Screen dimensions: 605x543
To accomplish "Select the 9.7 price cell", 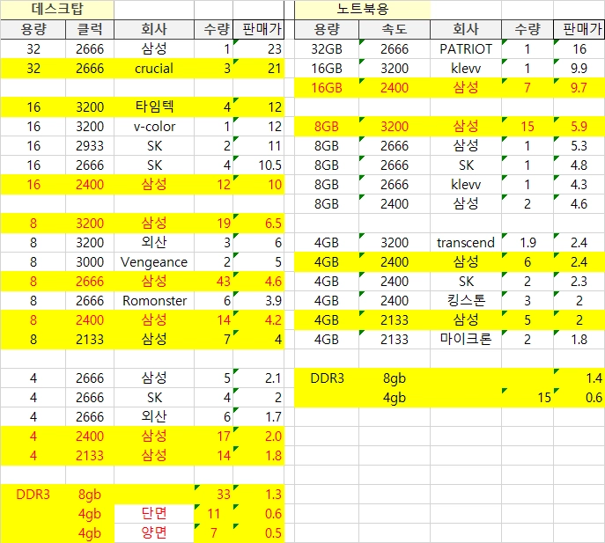I will (x=579, y=87).
